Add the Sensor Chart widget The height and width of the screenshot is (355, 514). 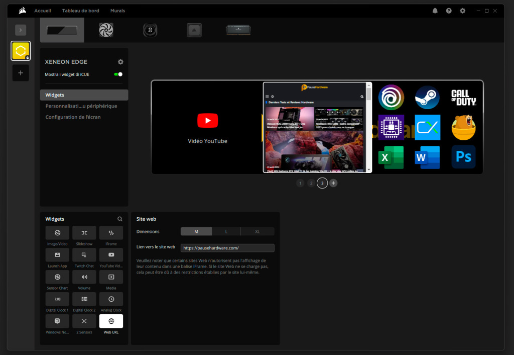click(57, 277)
